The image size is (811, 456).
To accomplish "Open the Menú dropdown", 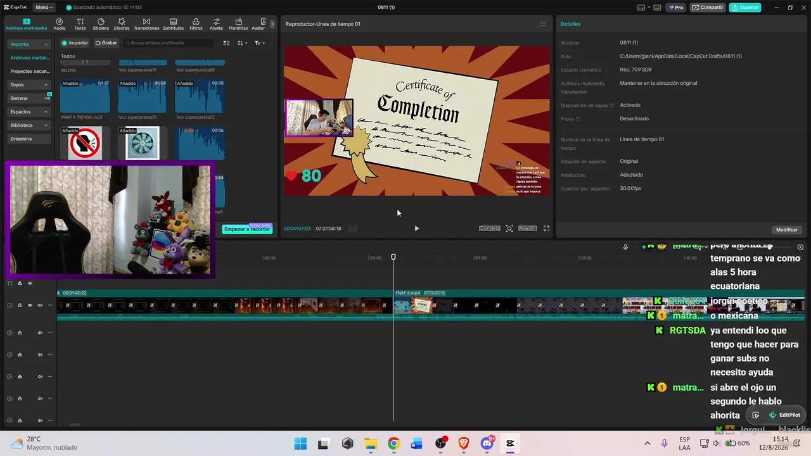I will [44, 8].
